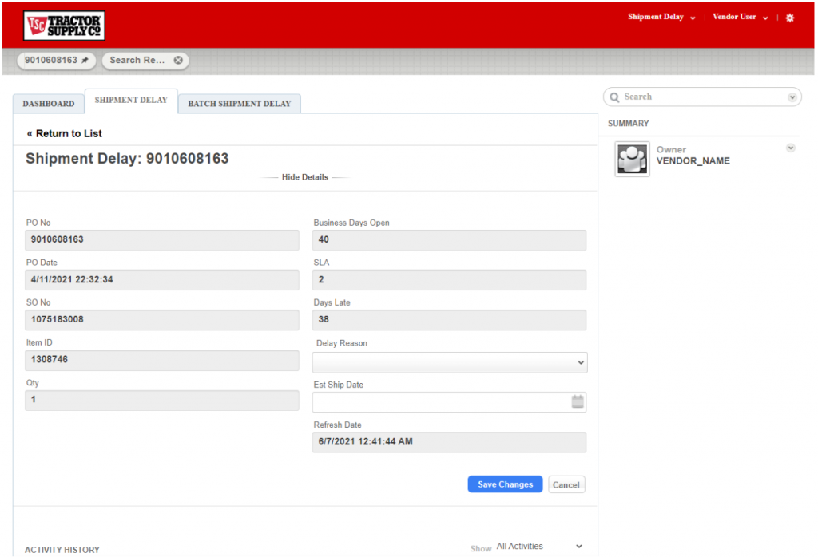
Task: Click the Business Days Open field
Action: 450,240
